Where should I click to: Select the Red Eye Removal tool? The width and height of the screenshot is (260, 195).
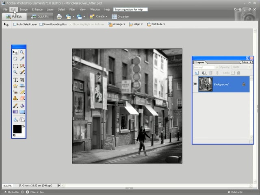click(15, 92)
